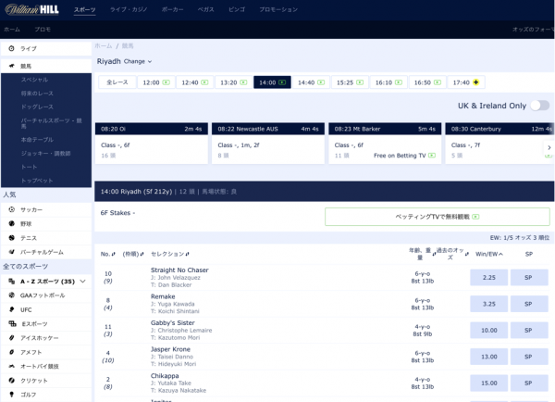Open the Vegas tab
555x402 pixels.
point(205,9)
